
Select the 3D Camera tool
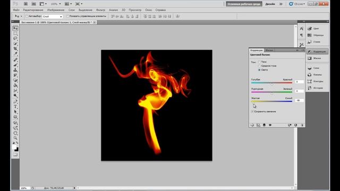coord(15,128)
